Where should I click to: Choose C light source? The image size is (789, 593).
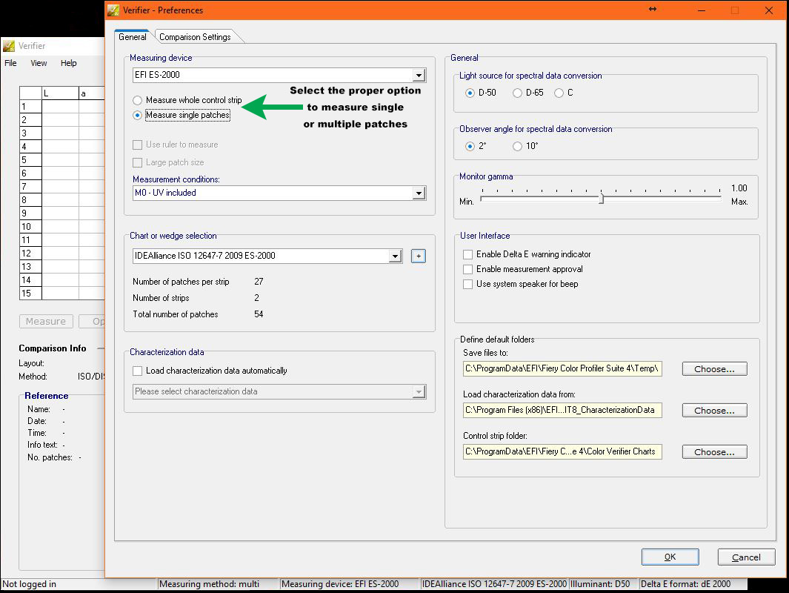point(559,93)
